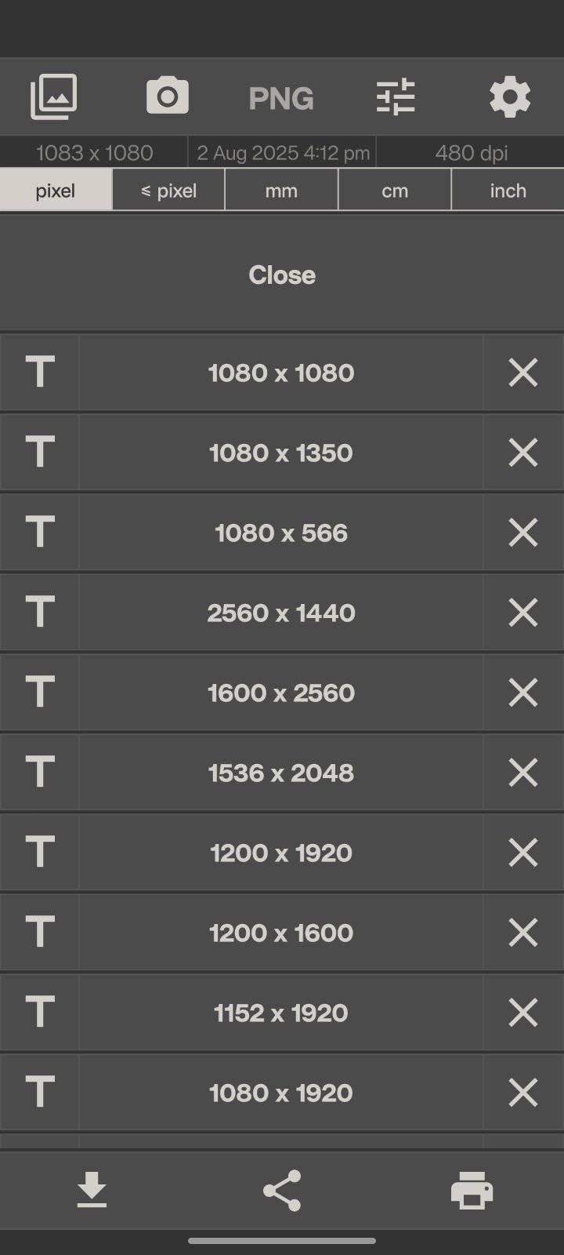The image size is (564, 1255).
Task: Switch units to inch
Action: [x=508, y=191]
